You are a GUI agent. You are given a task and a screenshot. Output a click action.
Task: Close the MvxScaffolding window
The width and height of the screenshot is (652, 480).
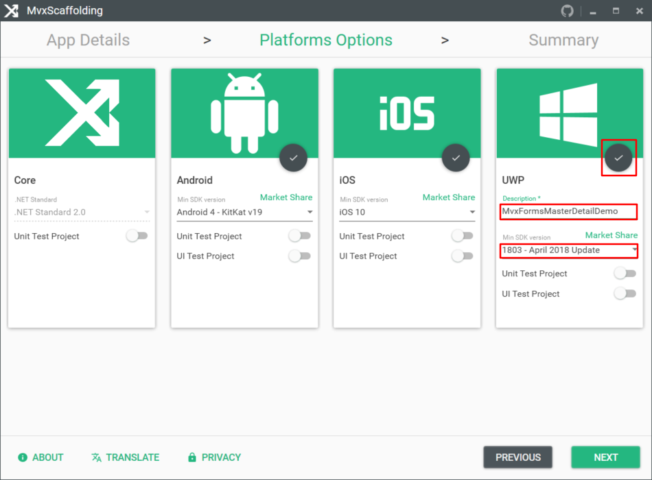click(x=640, y=11)
